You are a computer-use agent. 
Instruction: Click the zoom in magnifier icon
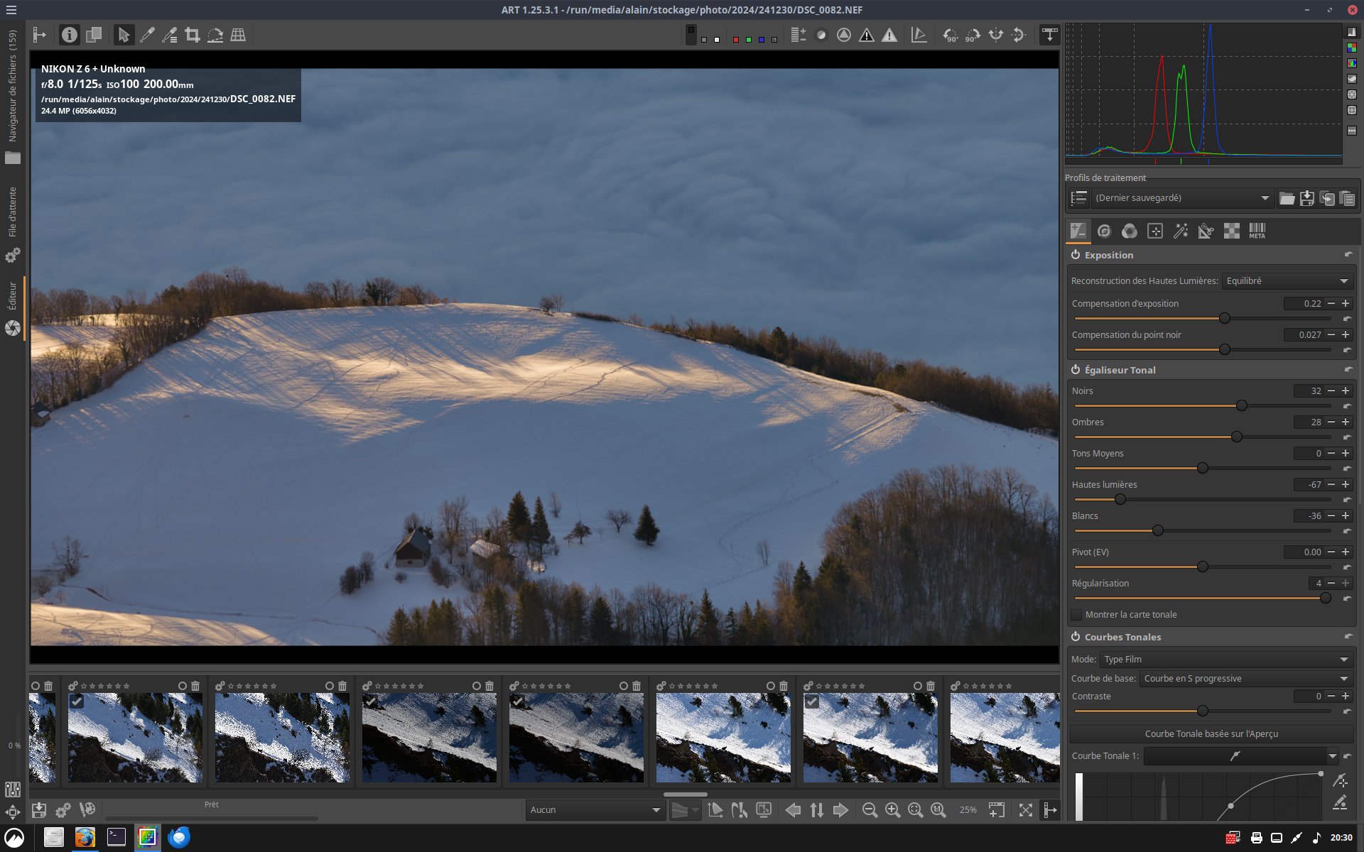(893, 810)
